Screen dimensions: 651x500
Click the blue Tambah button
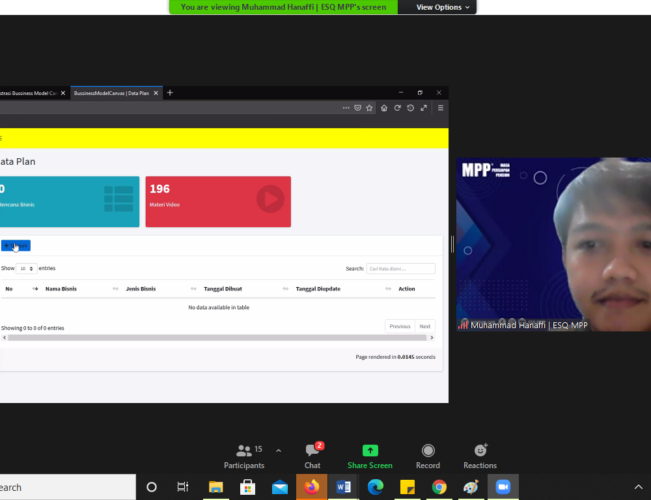tap(16, 245)
